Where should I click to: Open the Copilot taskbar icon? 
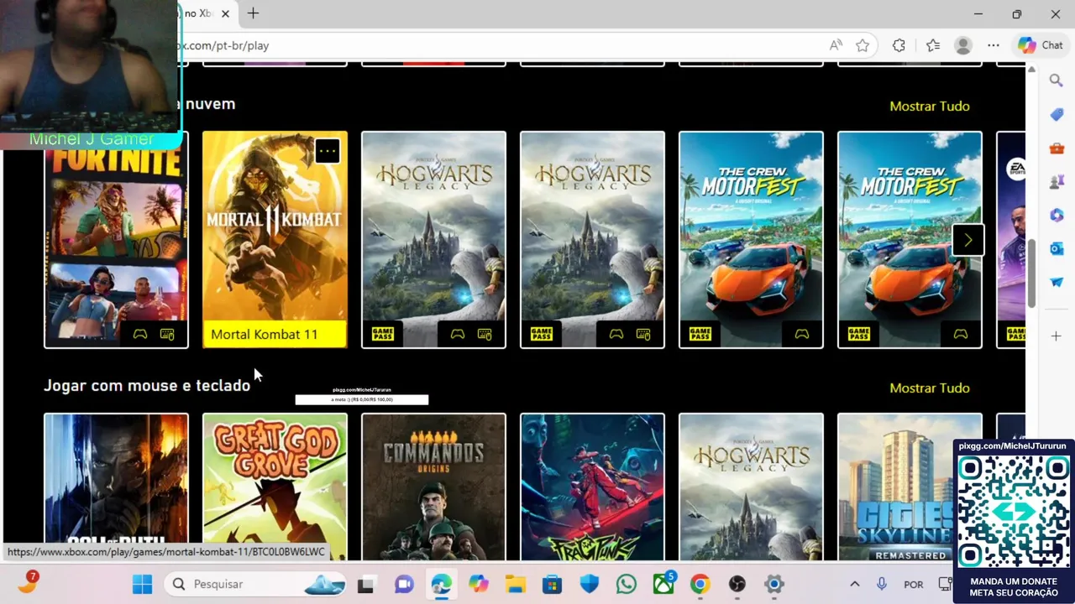point(479,584)
